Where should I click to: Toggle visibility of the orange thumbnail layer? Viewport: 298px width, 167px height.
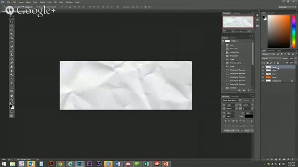tap(263, 77)
